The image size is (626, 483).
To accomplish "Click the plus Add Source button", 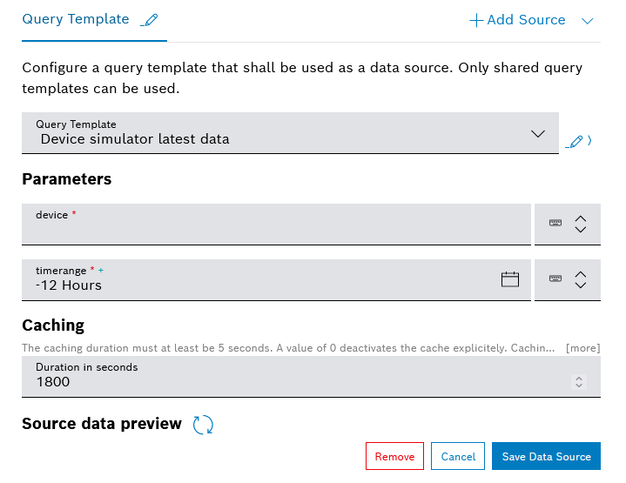I will 518,20.
